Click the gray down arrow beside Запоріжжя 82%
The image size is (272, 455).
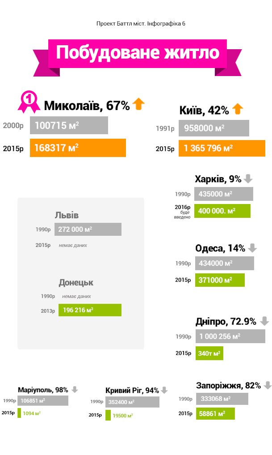pyautogui.click(x=268, y=385)
